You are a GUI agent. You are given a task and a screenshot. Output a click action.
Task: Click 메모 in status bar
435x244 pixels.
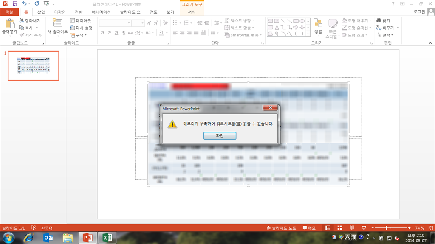[x=309, y=228]
